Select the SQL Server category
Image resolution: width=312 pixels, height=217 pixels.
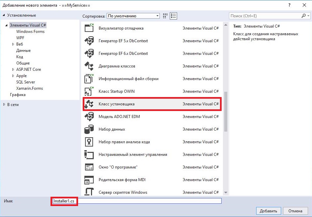point(26,82)
